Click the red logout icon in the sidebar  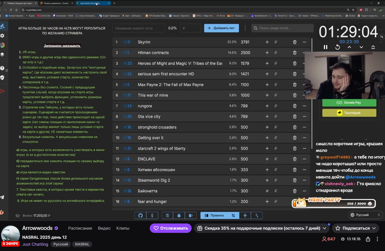pyautogui.click(x=2, y=91)
